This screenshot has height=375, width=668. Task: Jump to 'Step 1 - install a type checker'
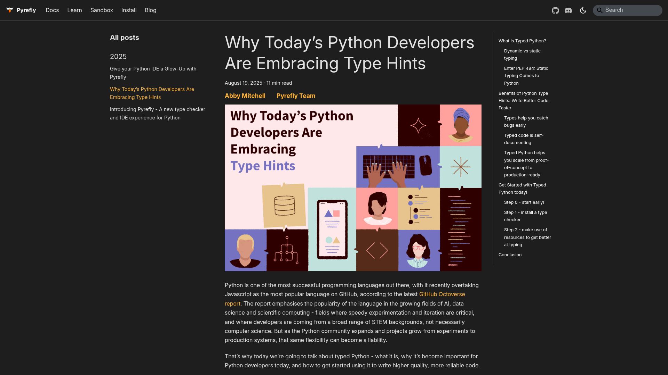(525, 216)
